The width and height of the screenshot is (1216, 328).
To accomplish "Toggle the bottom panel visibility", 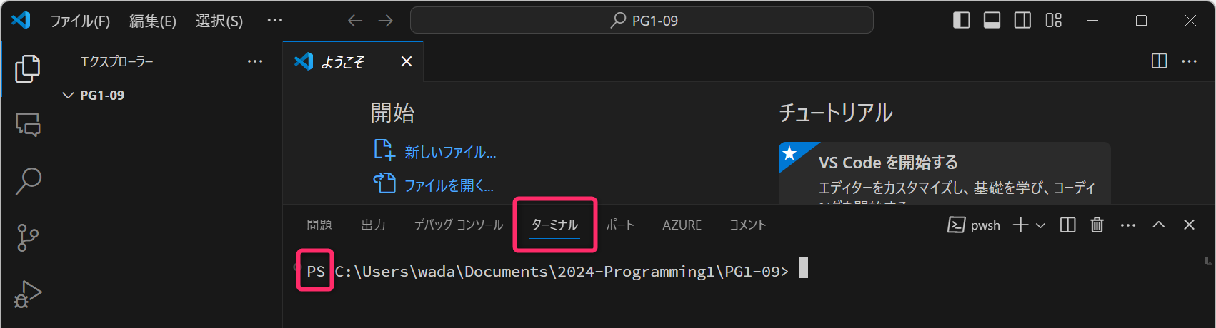I will (x=992, y=21).
